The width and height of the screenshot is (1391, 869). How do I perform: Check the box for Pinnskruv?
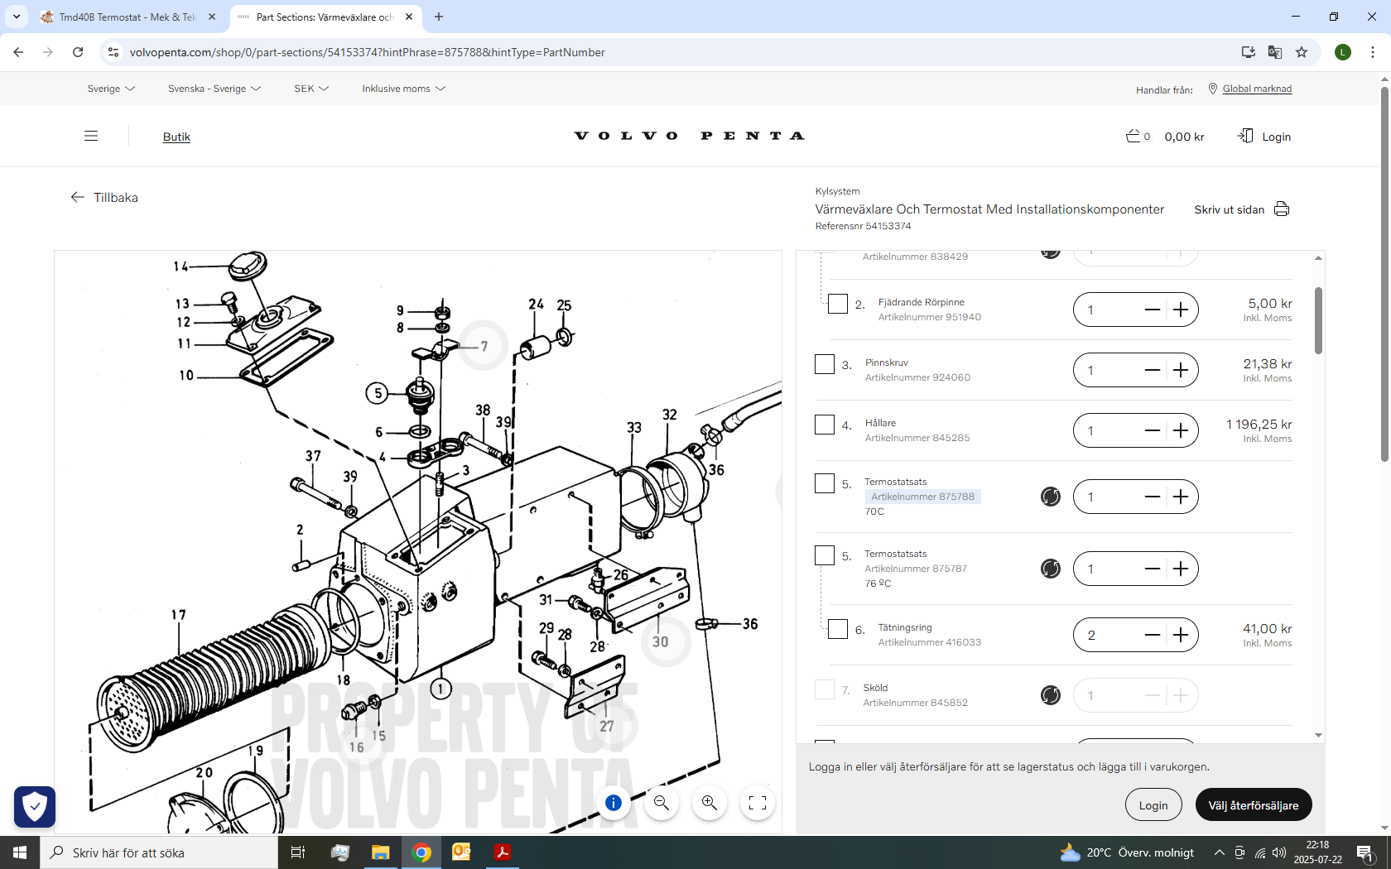point(825,365)
